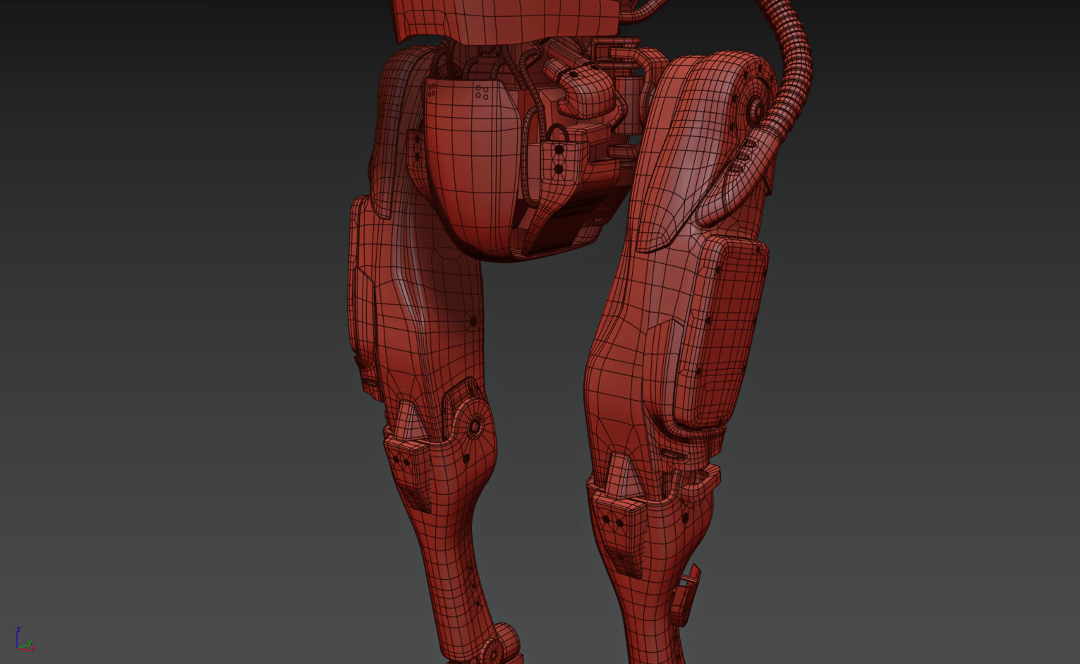The width and height of the screenshot is (1080, 664).
Task: Select the small hinged flap near the ankle
Action: point(685,596)
